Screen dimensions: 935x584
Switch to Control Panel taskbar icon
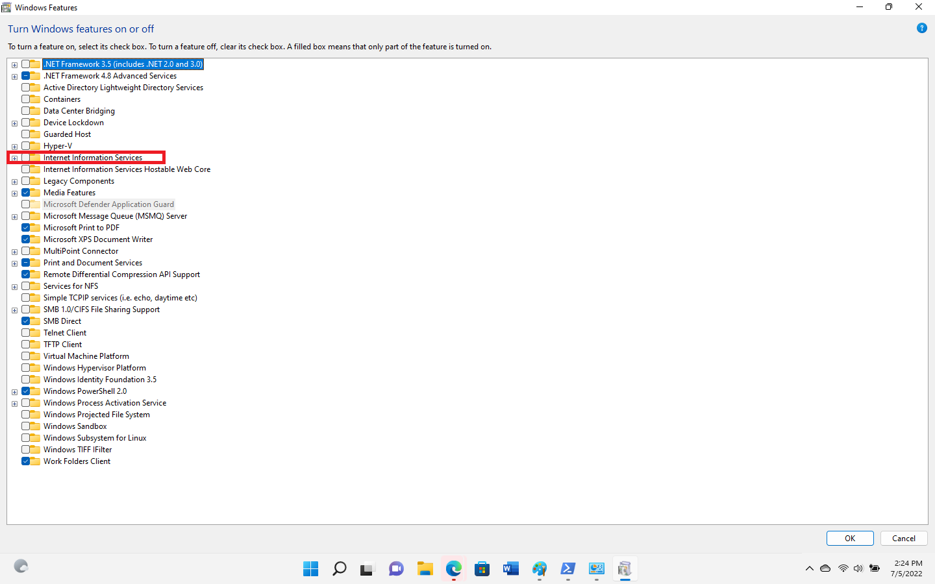(x=596, y=569)
